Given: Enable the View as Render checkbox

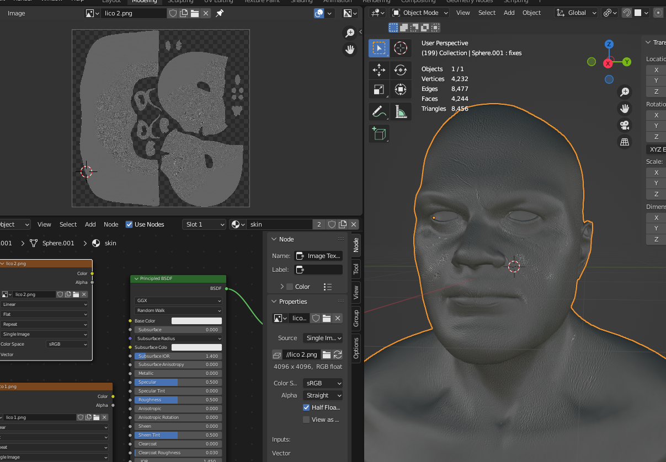Looking at the screenshot, I should (x=306, y=420).
